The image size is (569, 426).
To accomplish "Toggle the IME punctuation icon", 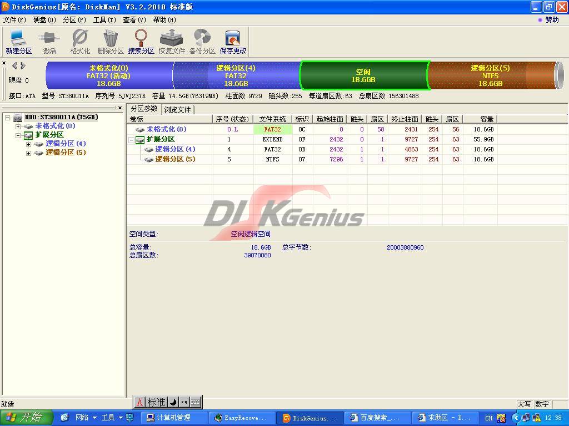I will (x=184, y=402).
